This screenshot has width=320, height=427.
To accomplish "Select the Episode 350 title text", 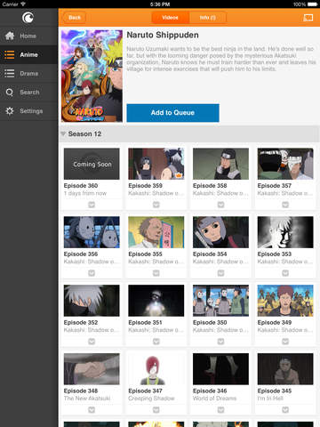I will click(210, 322).
